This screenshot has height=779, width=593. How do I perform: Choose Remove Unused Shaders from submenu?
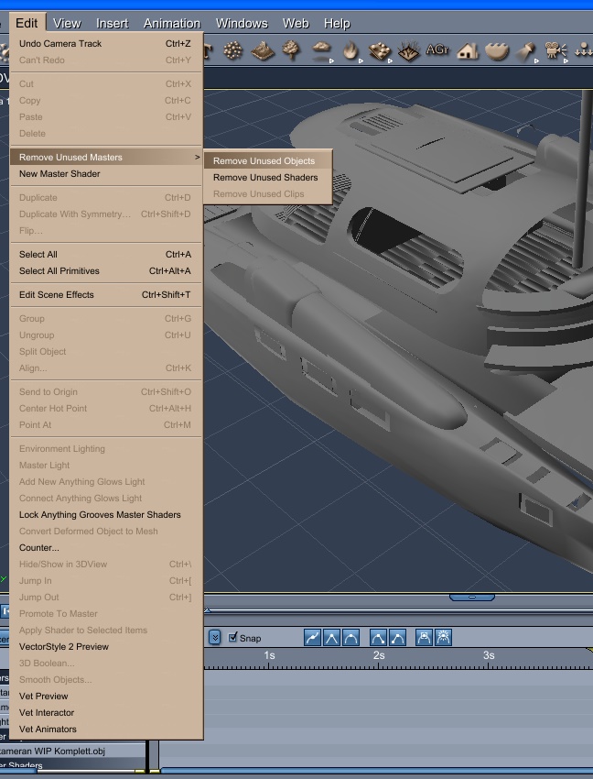coord(265,178)
